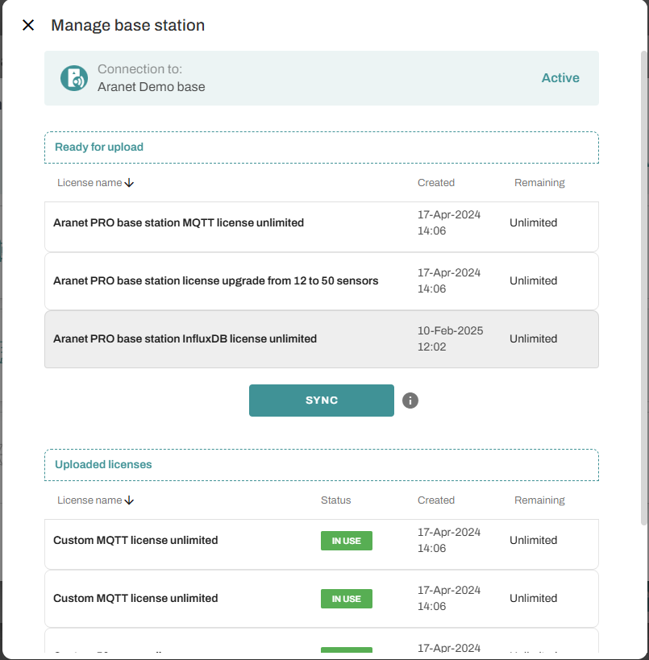Viewport: 649px width, 660px height.
Task: Close the Manage base station dialog
Action: (x=28, y=25)
